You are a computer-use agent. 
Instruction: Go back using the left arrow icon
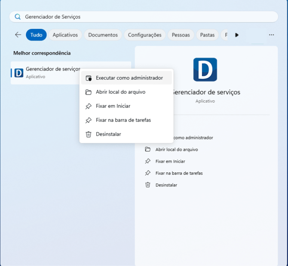click(x=18, y=35)
